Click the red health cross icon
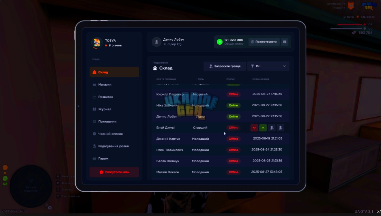Viewport: 381px width, 216px height. [365, 25]
